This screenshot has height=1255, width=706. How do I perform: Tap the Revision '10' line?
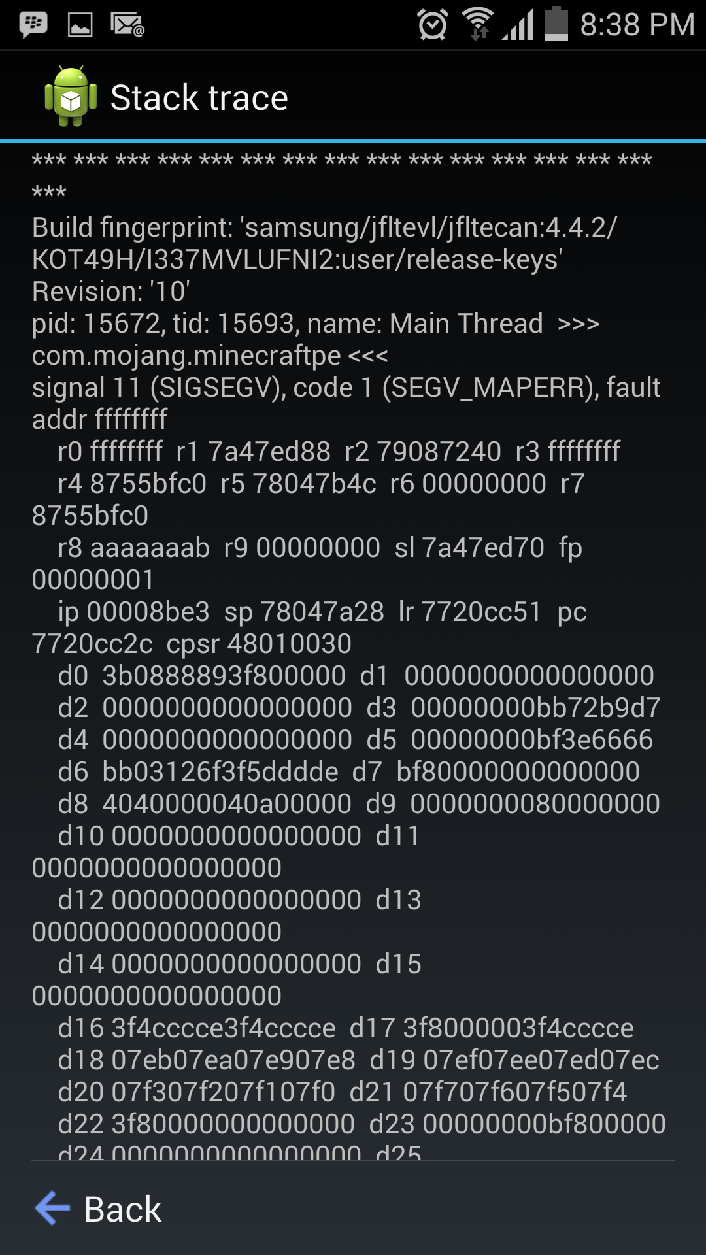[x=111, y=292]
